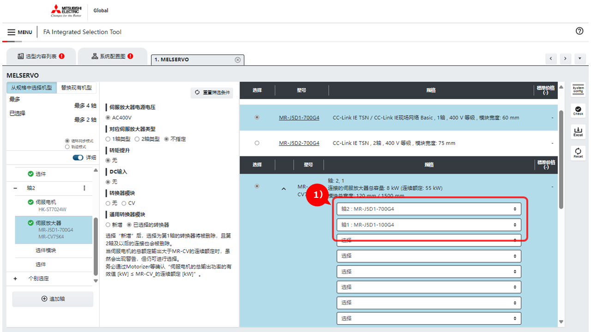
Task: Click green check icon beside 伺服放大器
Action: coord(31,223)
